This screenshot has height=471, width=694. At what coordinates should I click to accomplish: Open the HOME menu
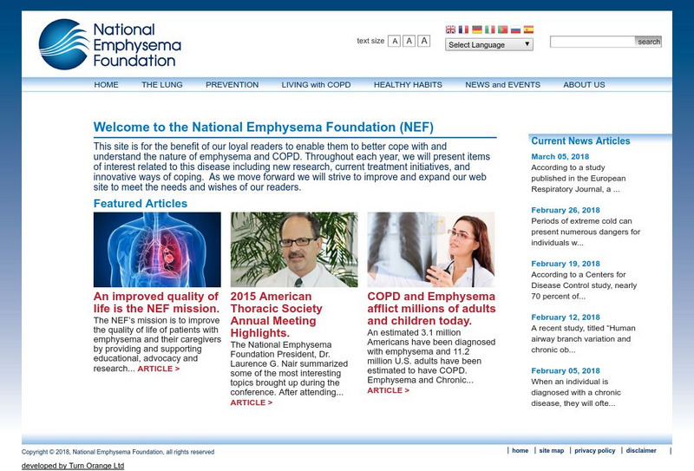click(x=106, y=84)
